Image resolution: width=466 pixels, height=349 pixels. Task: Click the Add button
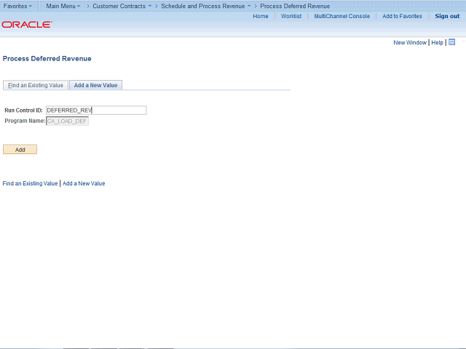pyautogui.click(x=20, y=150)
